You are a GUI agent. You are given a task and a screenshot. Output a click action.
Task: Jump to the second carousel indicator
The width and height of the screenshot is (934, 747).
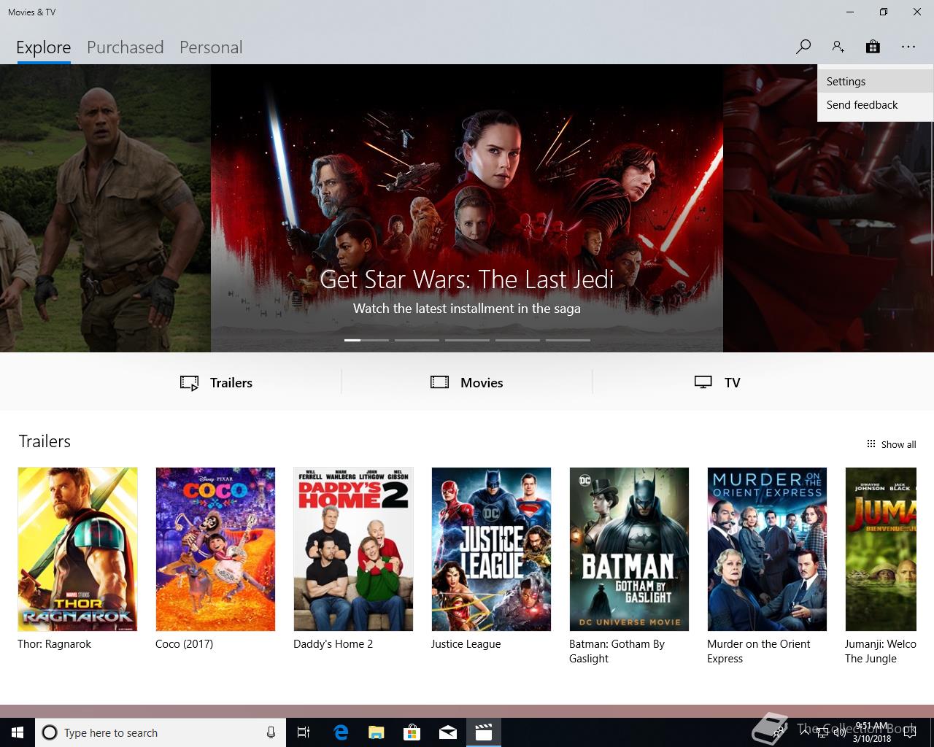point(417,340)
